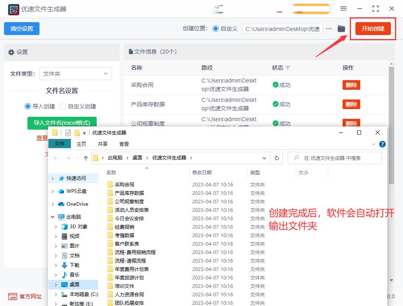403x306 pixels.
Task: Click the 清空设置 button
Action: [x=21, y=29]
